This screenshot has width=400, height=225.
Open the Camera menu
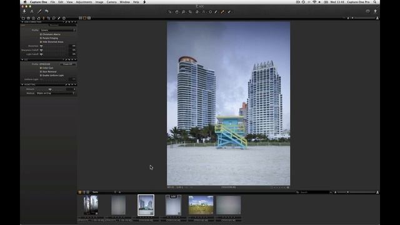111,2
